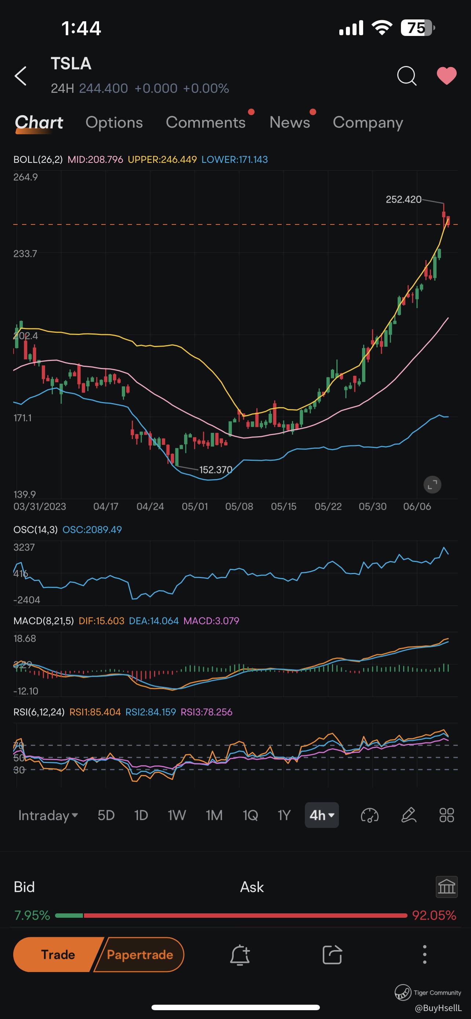Select the 1W timeframe
Image resolution: width=471 pixels, height=1019 pixels.
(x=176, y=815)
